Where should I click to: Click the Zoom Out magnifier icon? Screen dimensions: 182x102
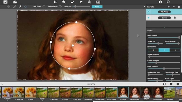pos(90,2)
